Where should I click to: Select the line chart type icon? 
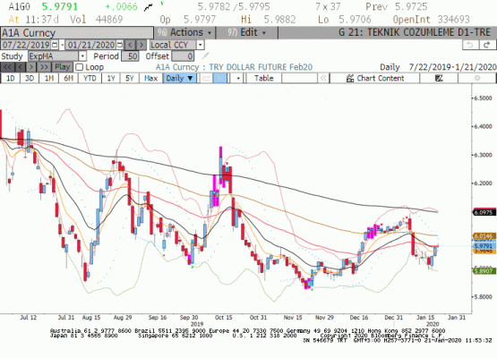[207, 78]
